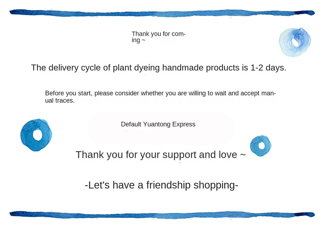The image size is (324, 229).
Task: Click the word 'friendship' in the bottom line
Action: (x=168, y=185)
